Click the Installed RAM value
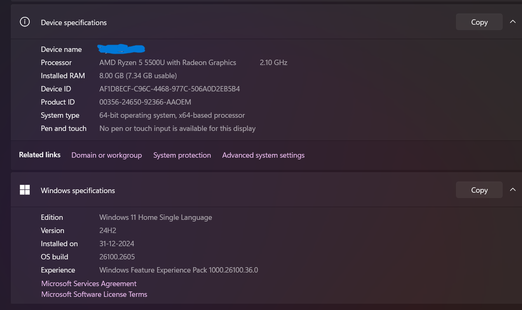 138,76
